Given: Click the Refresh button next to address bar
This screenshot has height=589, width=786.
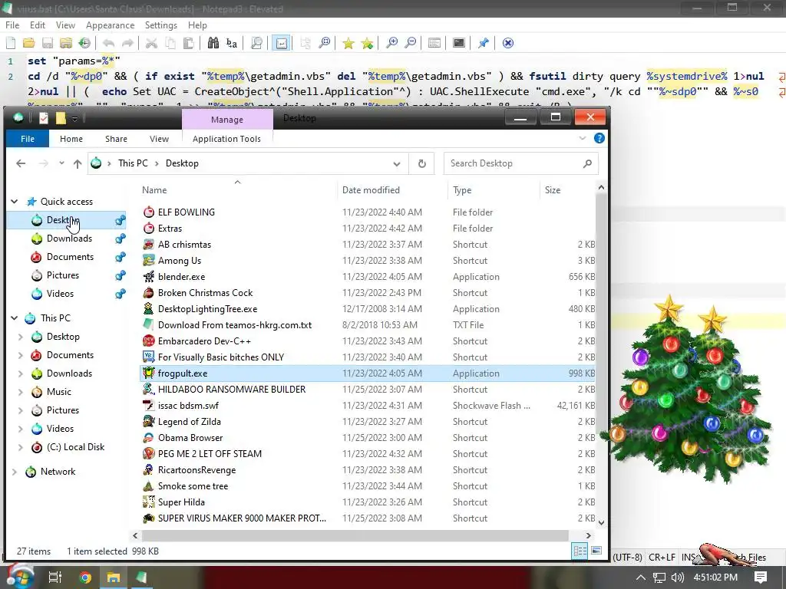Looking at the screenshot, I should pyautogui.click(x=422, y=163).
